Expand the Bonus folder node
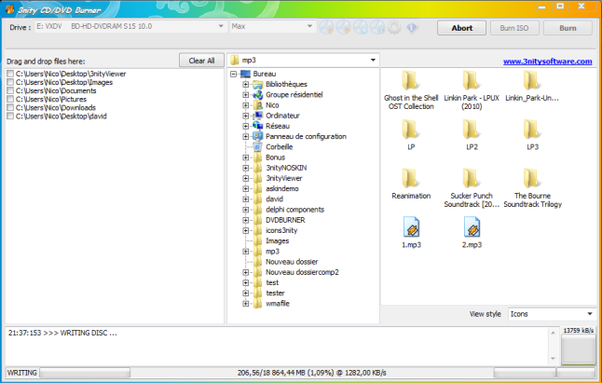This screenshot has width=602, height=383. click(x=246, y=157)
